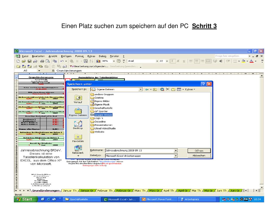Expand the font size 22 dropdown
This screenshot has width=278, height=208.
(167, 61)
